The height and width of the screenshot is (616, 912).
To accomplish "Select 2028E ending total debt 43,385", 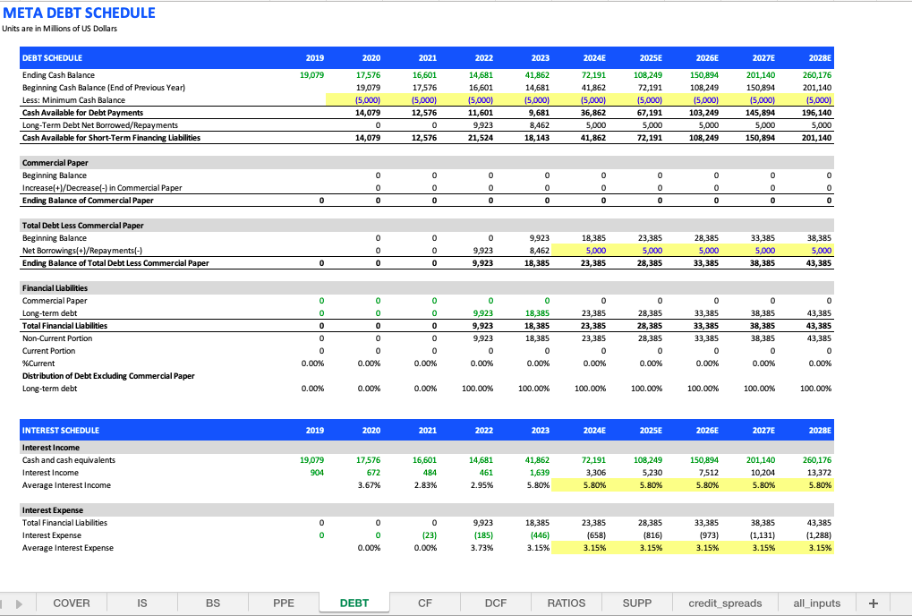I will pos(818,263).
